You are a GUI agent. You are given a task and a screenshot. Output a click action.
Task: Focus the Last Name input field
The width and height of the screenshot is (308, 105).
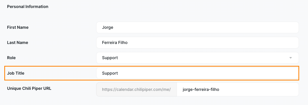click(x=197, y=42)
